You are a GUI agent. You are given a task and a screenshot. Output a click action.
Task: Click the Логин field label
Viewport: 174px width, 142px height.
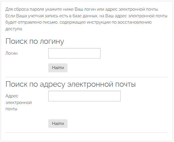11,53
